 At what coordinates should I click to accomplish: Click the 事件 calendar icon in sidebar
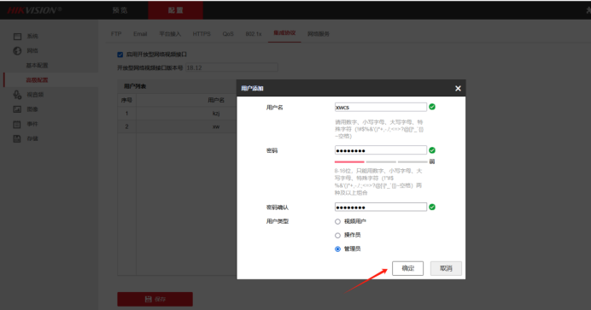17,124
